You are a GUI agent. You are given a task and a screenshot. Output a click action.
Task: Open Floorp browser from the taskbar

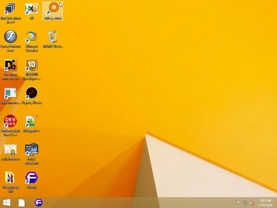pos(39,203)
